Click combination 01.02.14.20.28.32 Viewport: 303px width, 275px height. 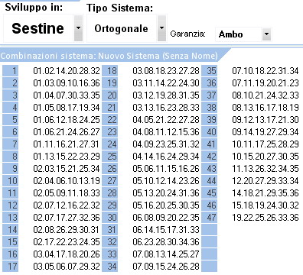[x=67, y=71]
